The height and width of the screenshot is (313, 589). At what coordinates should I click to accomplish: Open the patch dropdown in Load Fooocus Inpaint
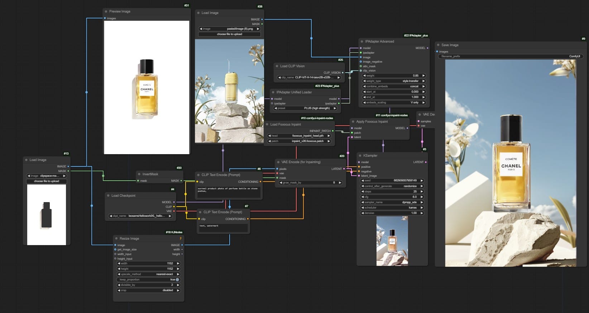(299, 141)
